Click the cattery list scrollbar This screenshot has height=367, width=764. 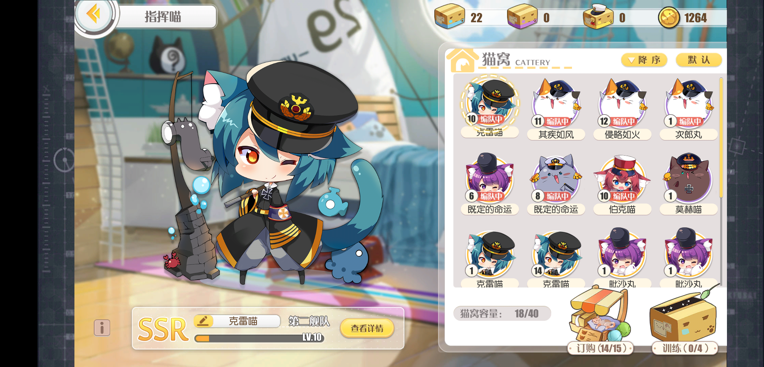pos(721,138)
